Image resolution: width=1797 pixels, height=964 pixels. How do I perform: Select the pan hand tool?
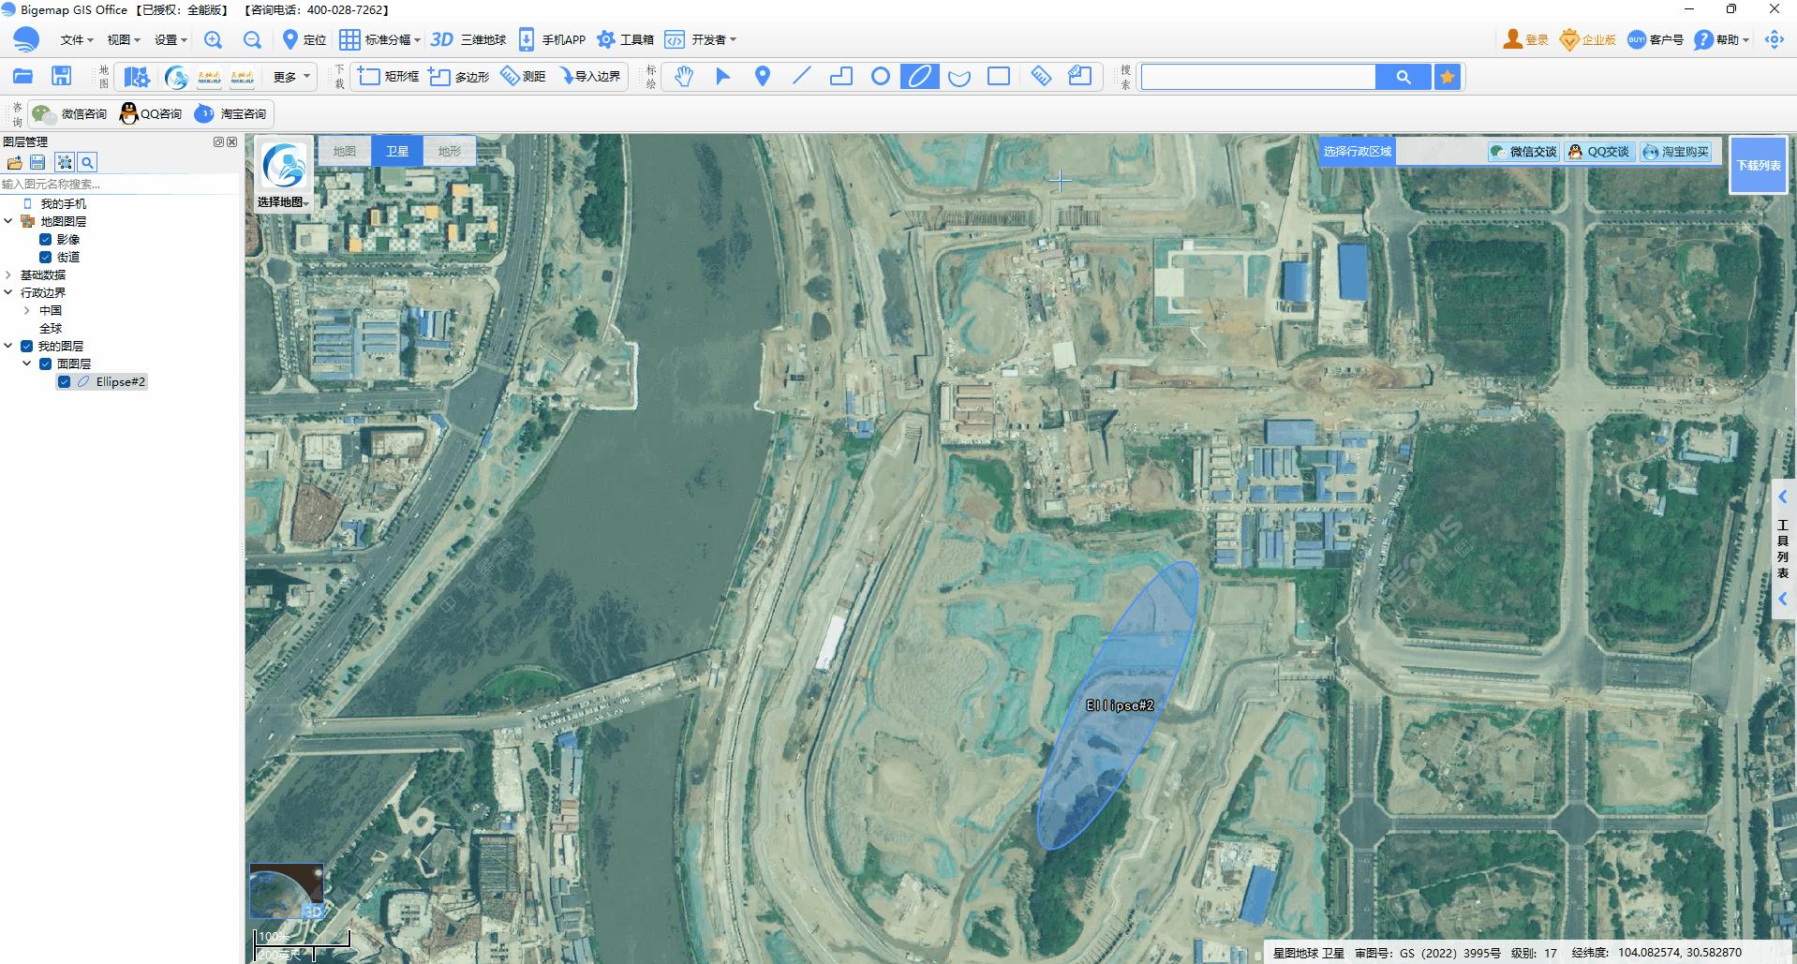pos(684,77)
